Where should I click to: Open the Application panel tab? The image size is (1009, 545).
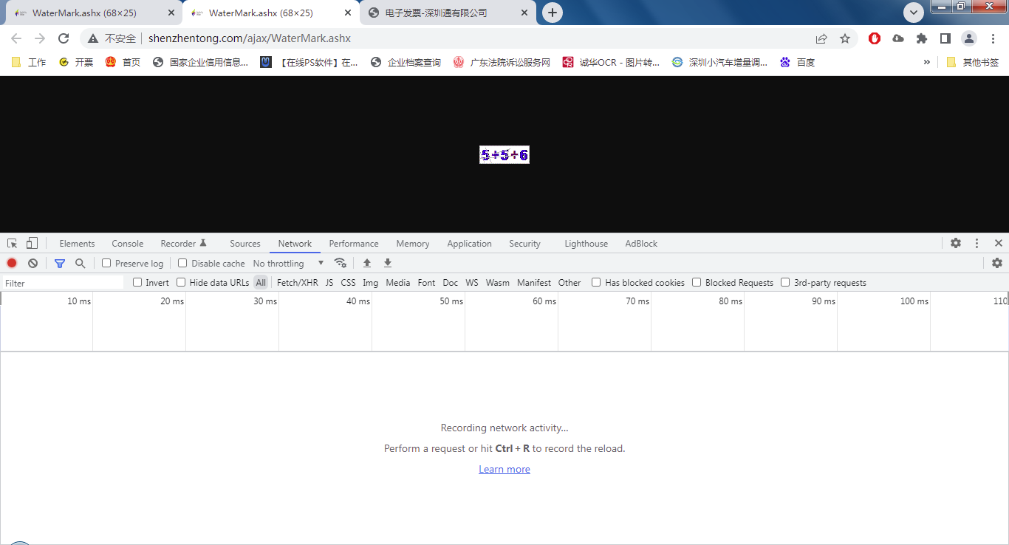pos(469,243)
